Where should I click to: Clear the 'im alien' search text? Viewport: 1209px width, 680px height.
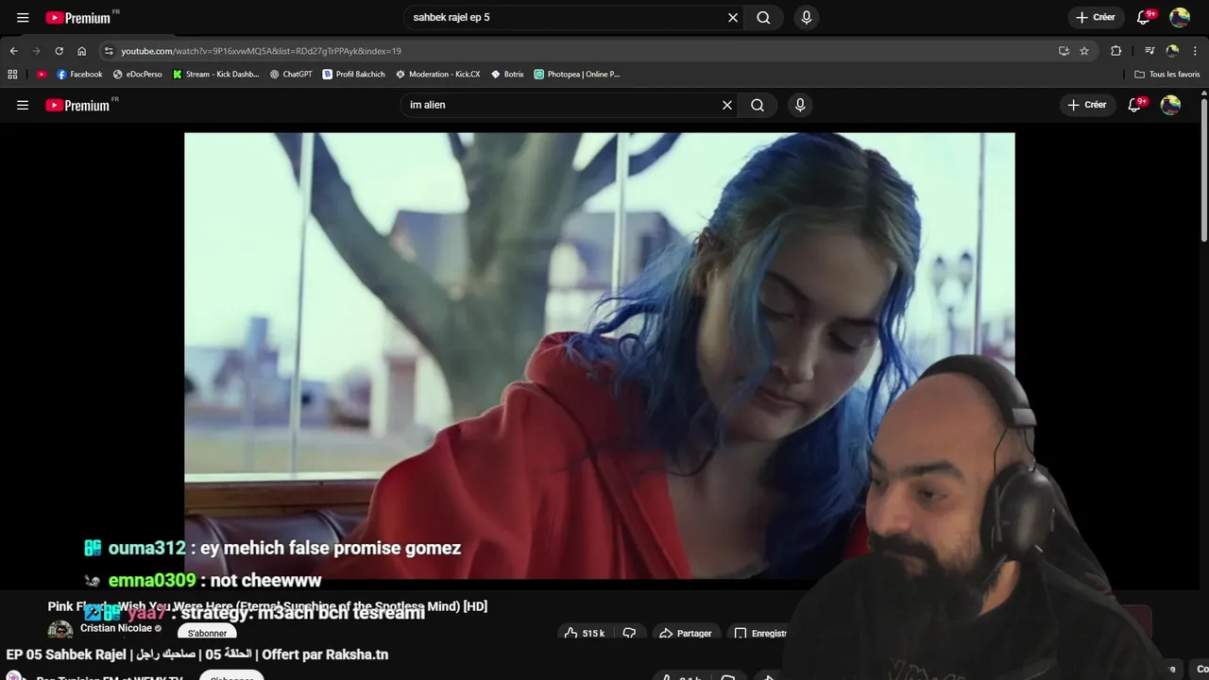click(x=727, y=105)
